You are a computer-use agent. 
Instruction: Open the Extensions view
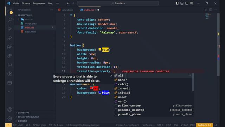tap(10, 47)
